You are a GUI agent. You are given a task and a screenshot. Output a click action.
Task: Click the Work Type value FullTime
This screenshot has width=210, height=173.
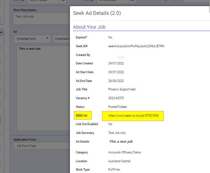(x=114, y=170)
